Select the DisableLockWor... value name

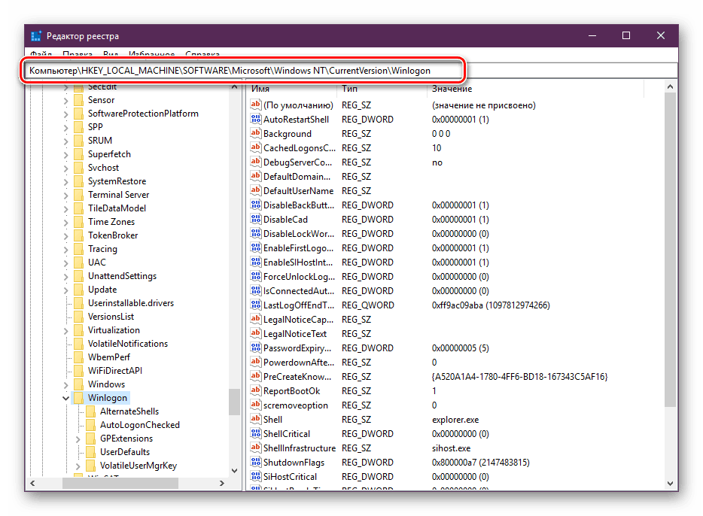[299, 233]
